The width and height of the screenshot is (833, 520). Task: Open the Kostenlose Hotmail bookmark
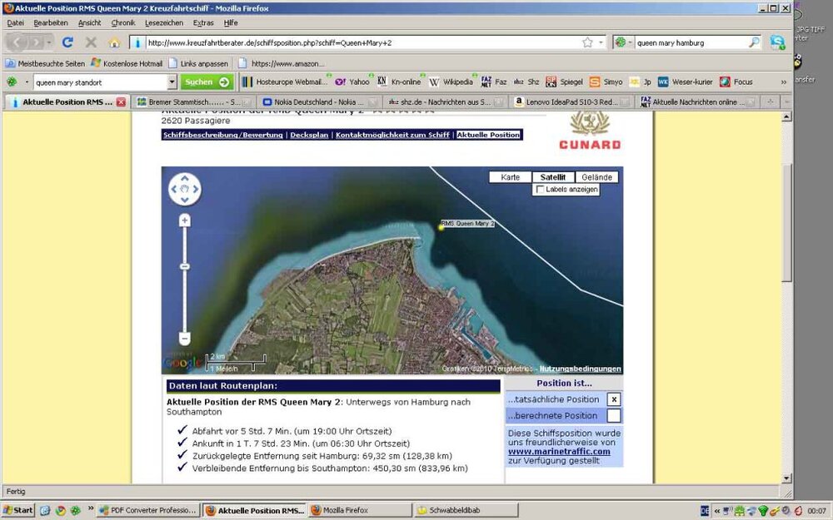(127, 63)
